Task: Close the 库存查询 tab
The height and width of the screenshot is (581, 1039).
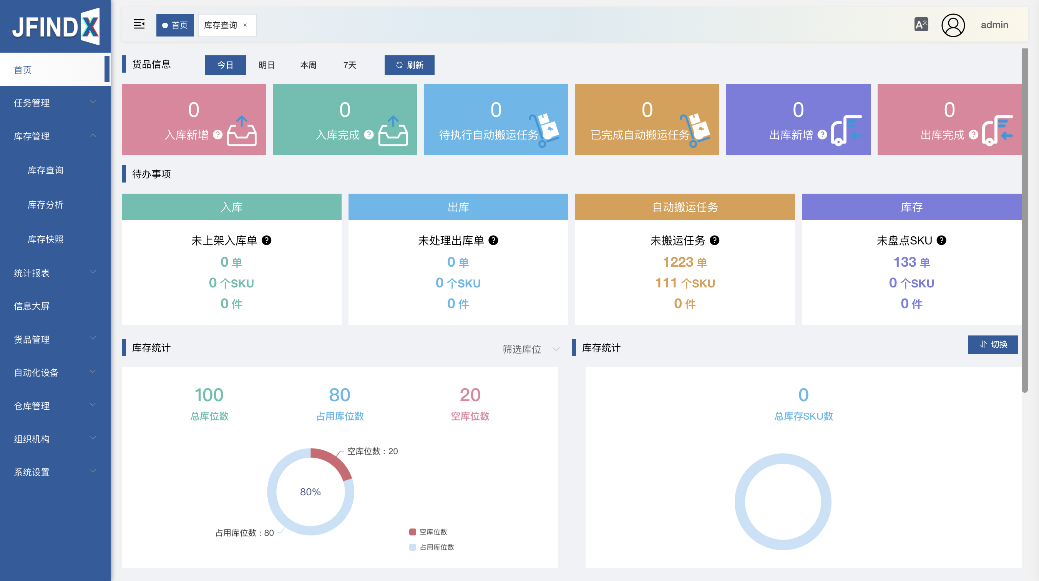Action: 245,25
